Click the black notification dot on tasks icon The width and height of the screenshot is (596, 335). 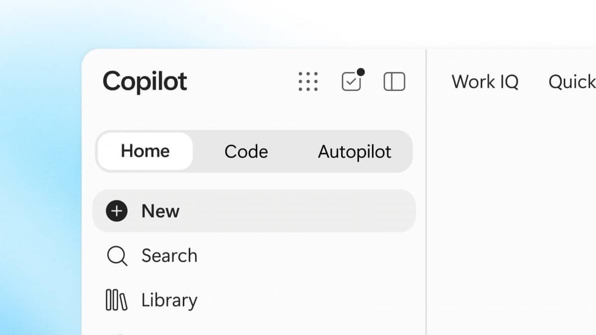tap(361, 72)
